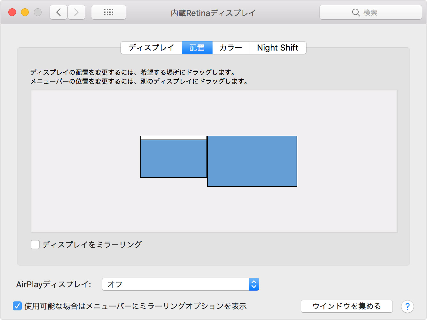Click the AirPlay dropdown blue arrow stepper
Image resolution: width=427 pixels, height=320 pixels.
pos(254,284)
